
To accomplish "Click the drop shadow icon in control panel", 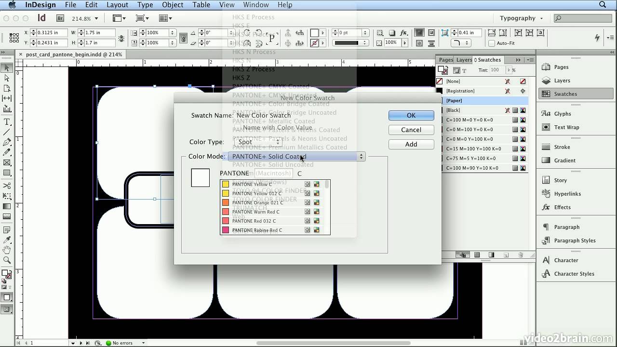I will (392, 33).
